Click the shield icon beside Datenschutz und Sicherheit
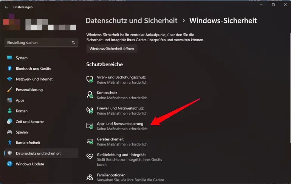 10,153
